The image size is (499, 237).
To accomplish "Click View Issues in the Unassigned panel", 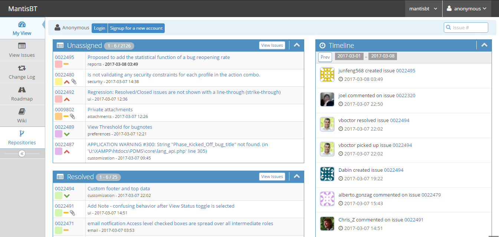I will click(x=272, y=45).
